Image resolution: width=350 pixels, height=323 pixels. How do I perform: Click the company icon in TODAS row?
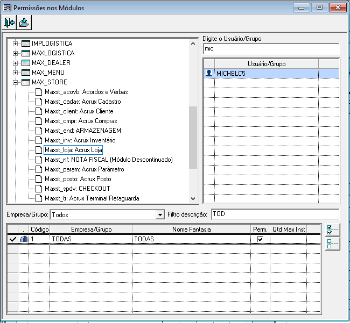point(24,239)
